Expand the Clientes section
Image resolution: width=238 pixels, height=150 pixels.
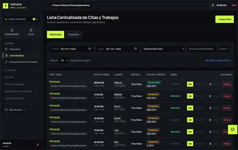pyautogui.click(x=21, y=70)
